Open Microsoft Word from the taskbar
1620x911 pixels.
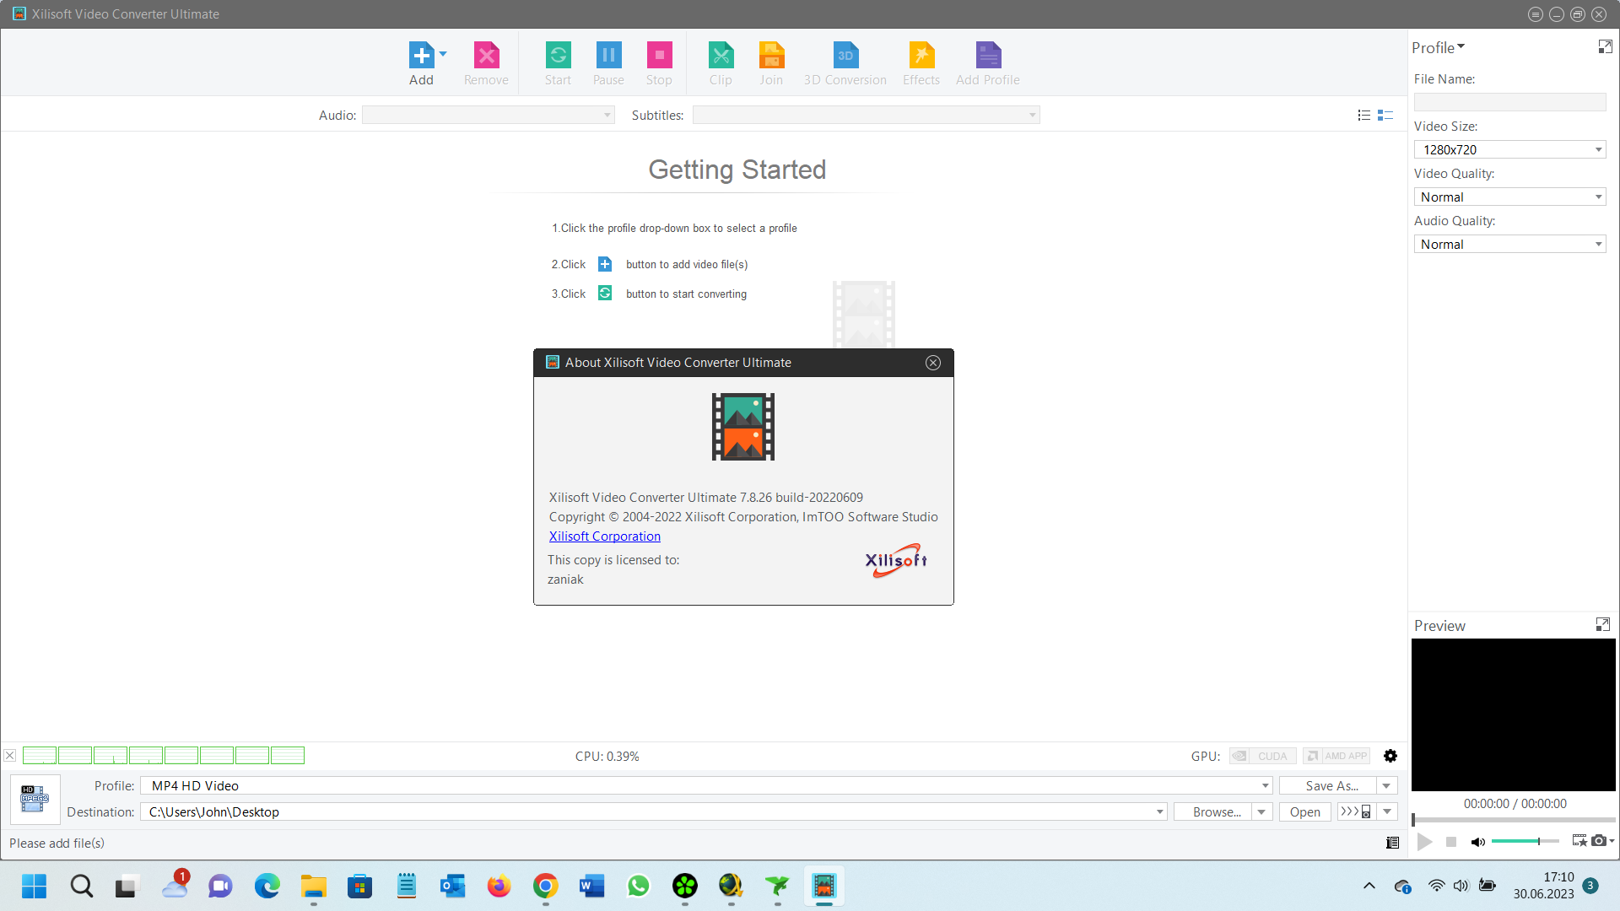click(x=591, y=887)
